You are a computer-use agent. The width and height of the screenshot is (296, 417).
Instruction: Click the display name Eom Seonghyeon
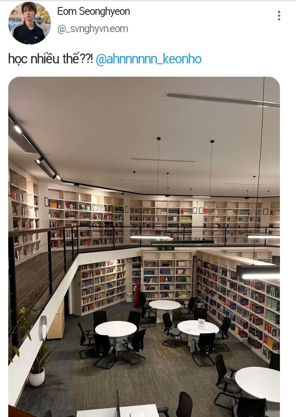[x=93, y=12]
